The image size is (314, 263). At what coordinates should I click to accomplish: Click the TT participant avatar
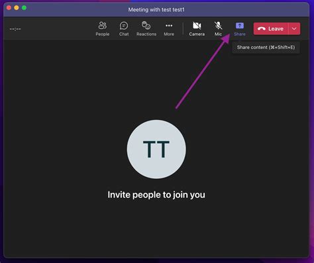click(156, 149)
